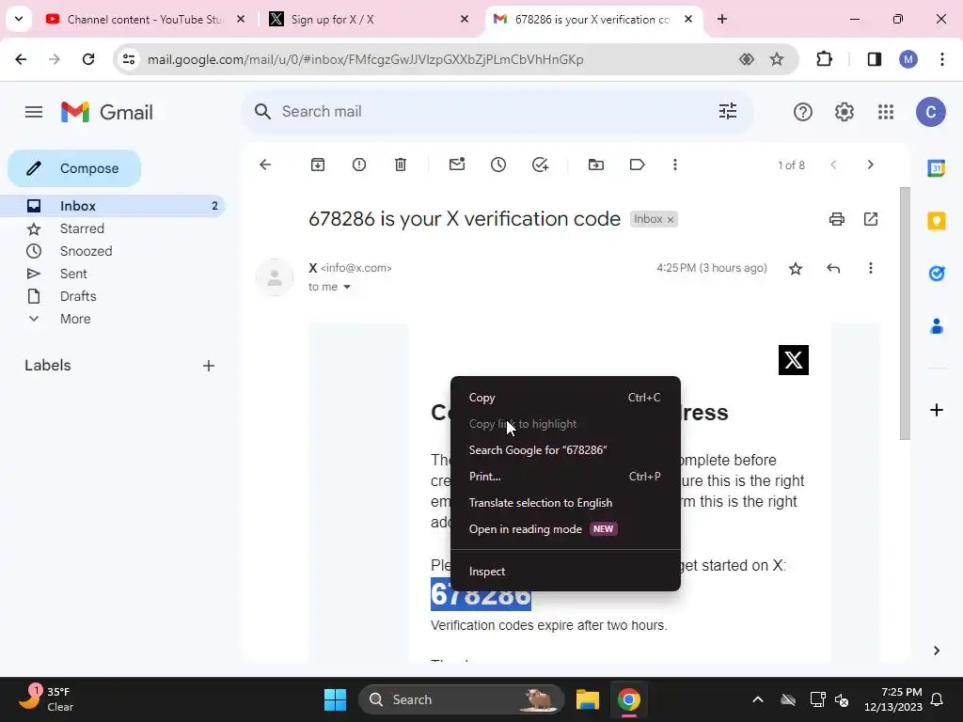The width and height of the screenshot is (963, 722).
Task: Open message more options next to reply
Action: [x=870, y=268]
